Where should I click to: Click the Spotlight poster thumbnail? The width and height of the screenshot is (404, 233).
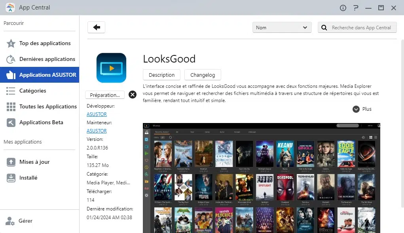(265, 187)
